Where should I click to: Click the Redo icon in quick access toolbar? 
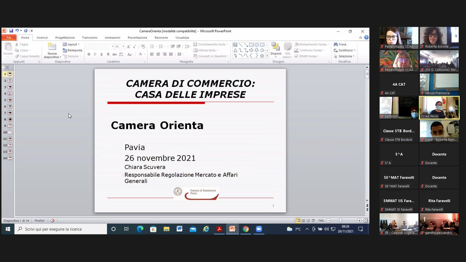26,31
